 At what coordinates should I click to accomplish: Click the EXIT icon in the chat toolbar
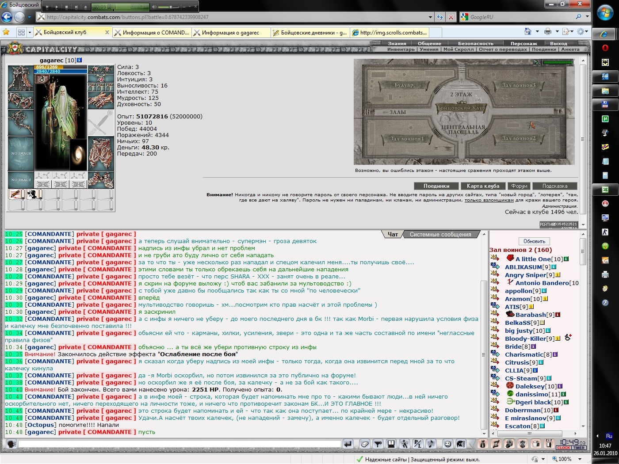[549, 443]
